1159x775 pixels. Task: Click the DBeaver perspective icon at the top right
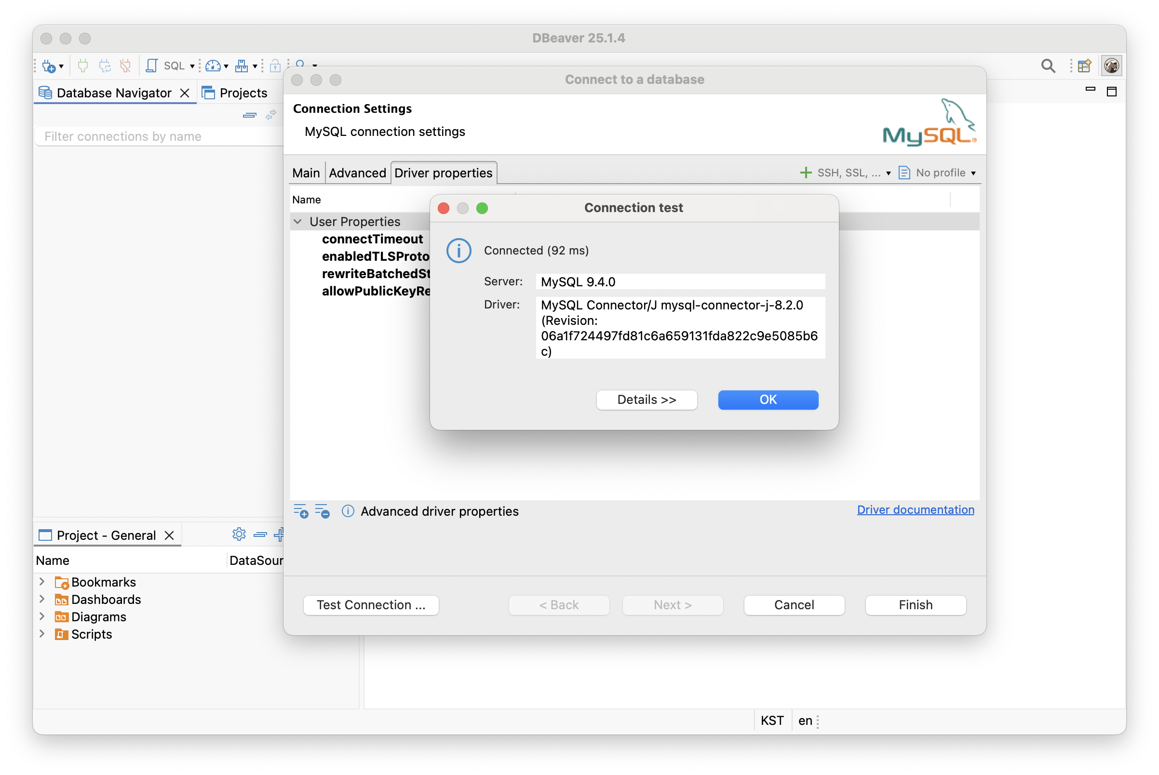tap(1111, 66)
